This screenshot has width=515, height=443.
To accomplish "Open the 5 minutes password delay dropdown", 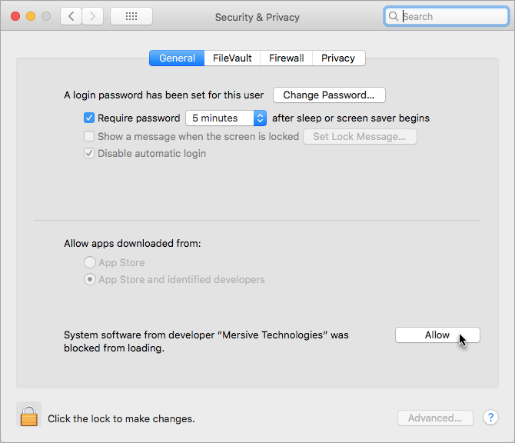I will (x=226, y=118).
